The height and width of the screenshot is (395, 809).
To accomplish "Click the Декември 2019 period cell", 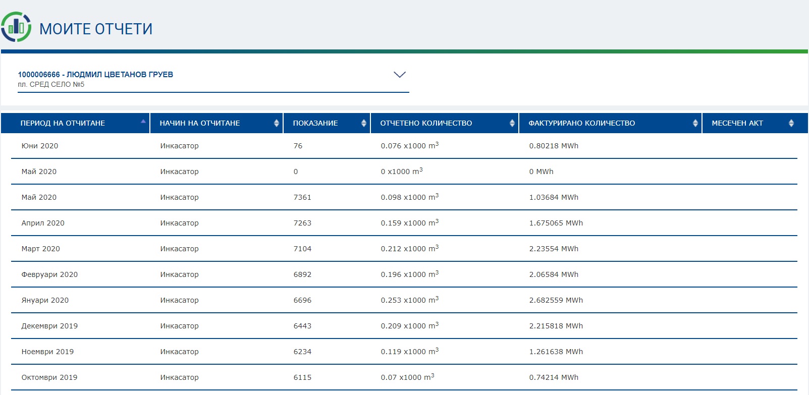I will 49,326.
